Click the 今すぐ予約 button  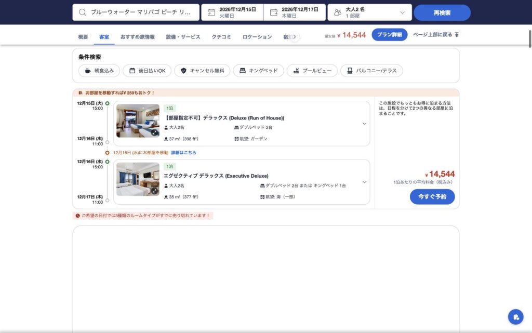[432, 197]
